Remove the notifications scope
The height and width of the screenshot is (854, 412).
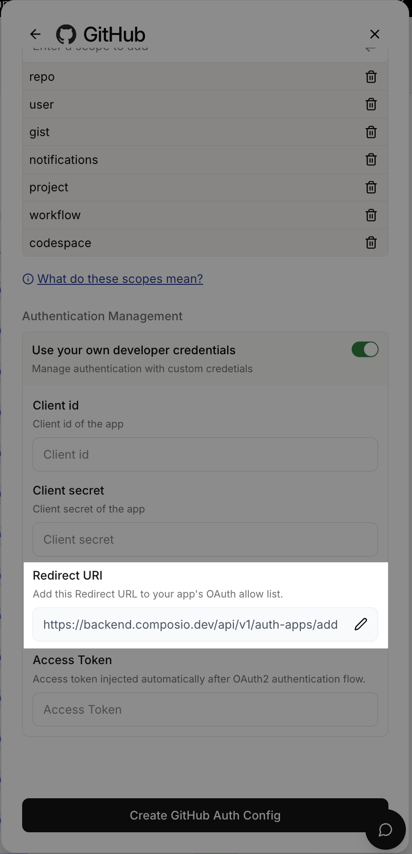pos(371,160)
